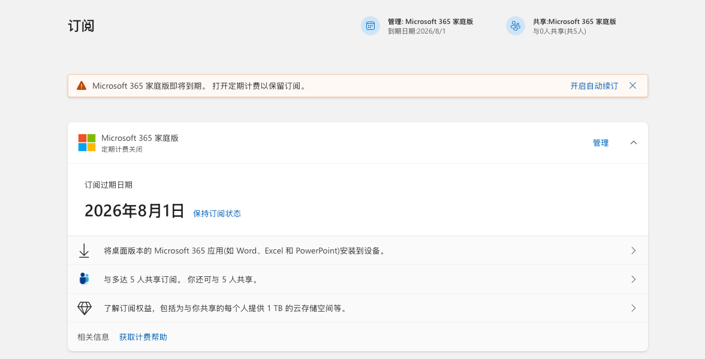Click the warning triangle icon in alert banner
Image resolution: width=705 pixels, height=359 pixels.
[82, 86]
